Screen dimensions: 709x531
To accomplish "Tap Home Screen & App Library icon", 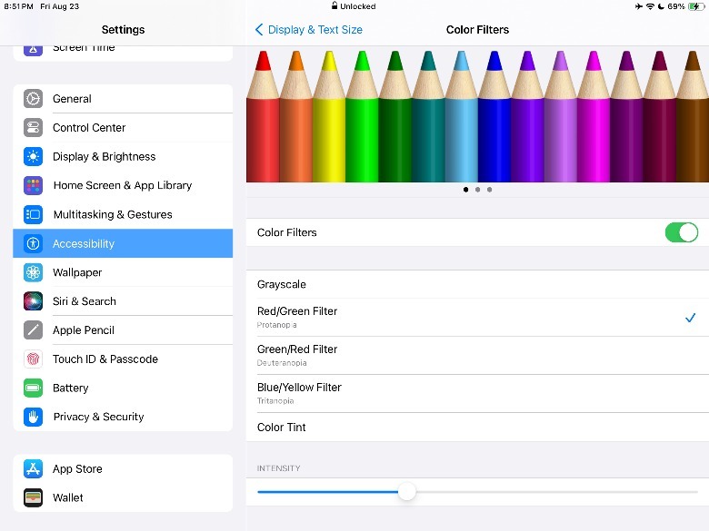I will point(34,185).
